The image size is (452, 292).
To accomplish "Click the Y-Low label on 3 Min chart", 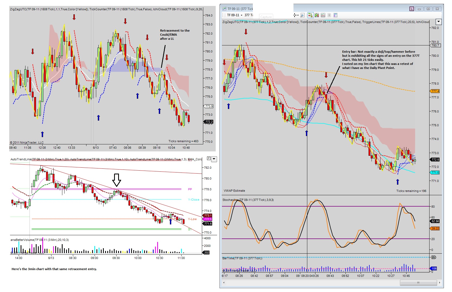I will tap(192, 219).
